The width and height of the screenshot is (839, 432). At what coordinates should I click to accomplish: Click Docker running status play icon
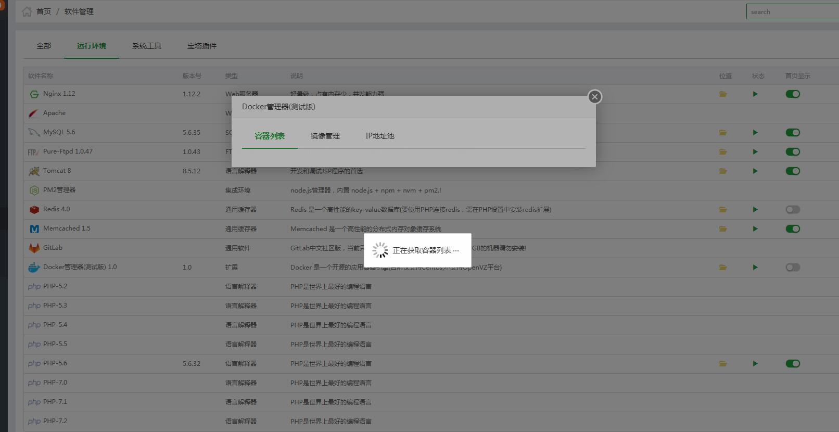click(755, 268)
